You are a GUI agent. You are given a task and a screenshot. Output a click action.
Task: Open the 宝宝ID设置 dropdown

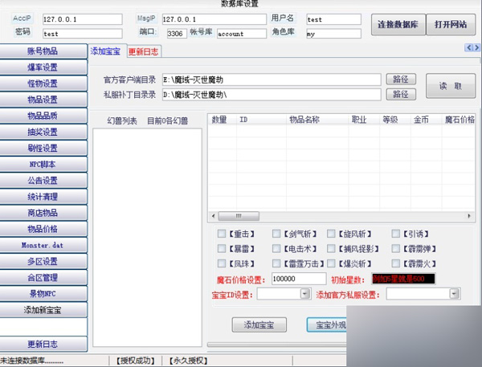click(305, 295)
